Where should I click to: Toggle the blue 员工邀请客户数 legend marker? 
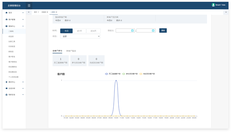coord(106,74)
